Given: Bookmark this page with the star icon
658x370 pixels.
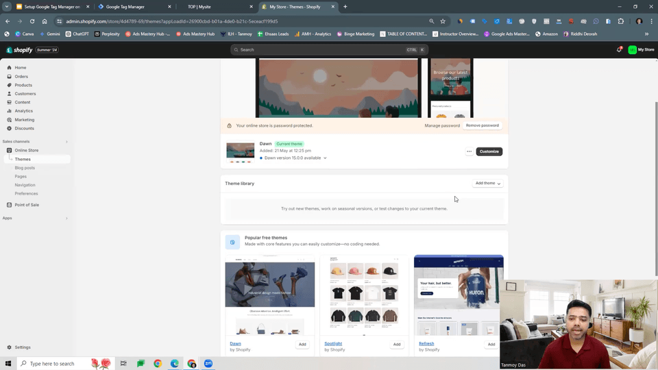Looking at the screenshot, I should pyautogui.click(x=443, y=21).
